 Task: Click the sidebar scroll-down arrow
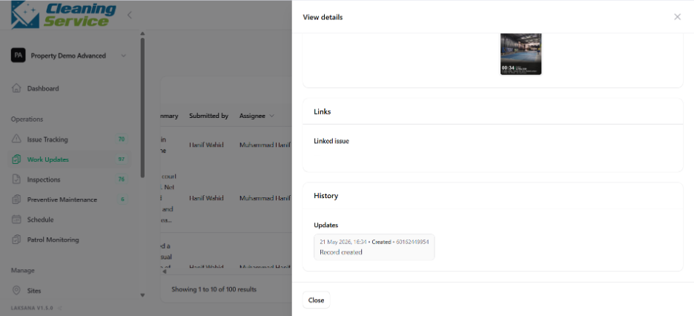point(142,295)
